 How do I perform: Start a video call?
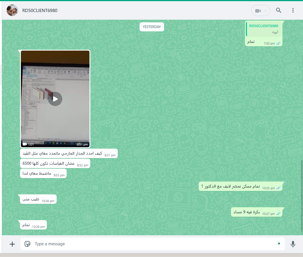(258, 11)
